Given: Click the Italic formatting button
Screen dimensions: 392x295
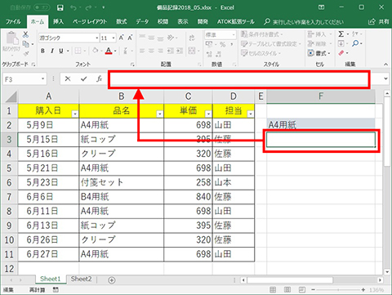Looking at the screenshot, I should 52,51.
